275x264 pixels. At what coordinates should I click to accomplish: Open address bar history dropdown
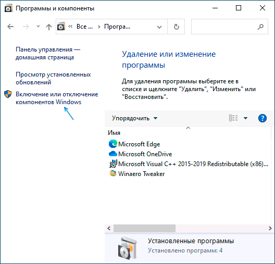point(159,27)
